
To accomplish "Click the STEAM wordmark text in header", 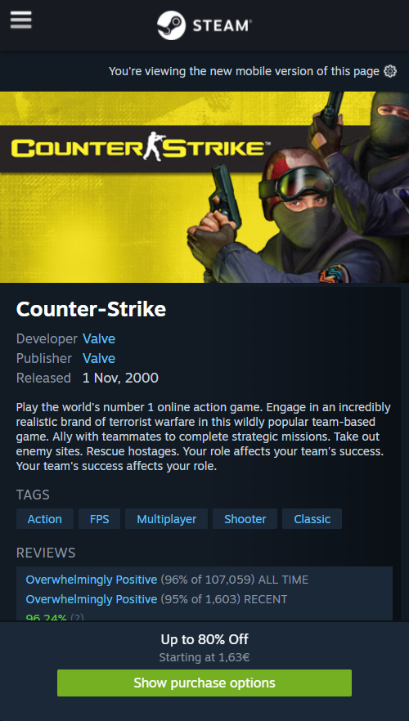I will (x=222, y=25).
